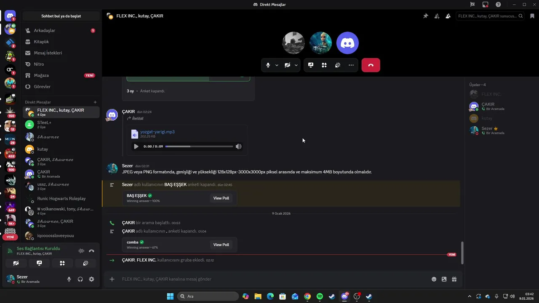Image resolution: width=539 pixels, height=303 pixels.
Task: Open the Mağaza page
Action: click(x=61, y=75)
